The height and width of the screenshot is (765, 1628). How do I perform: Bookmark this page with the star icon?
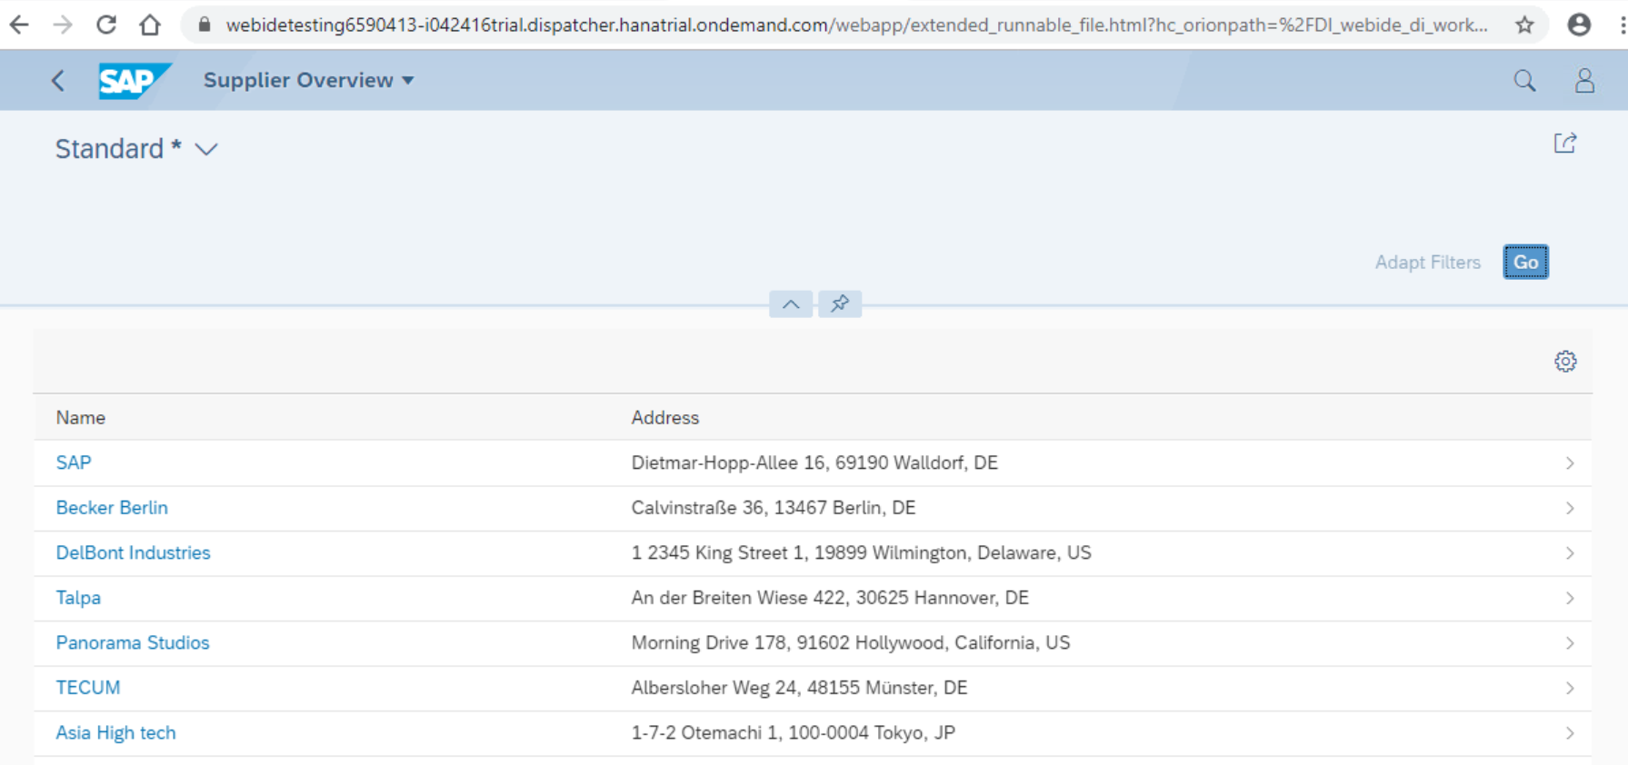click(1525, 25)
